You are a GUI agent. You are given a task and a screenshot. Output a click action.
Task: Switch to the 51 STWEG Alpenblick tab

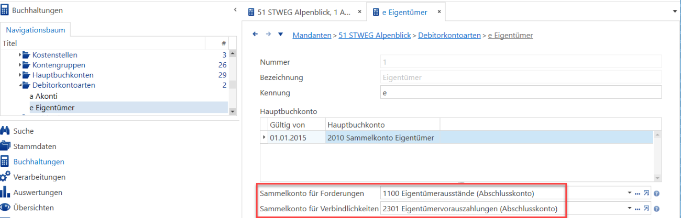304,12
